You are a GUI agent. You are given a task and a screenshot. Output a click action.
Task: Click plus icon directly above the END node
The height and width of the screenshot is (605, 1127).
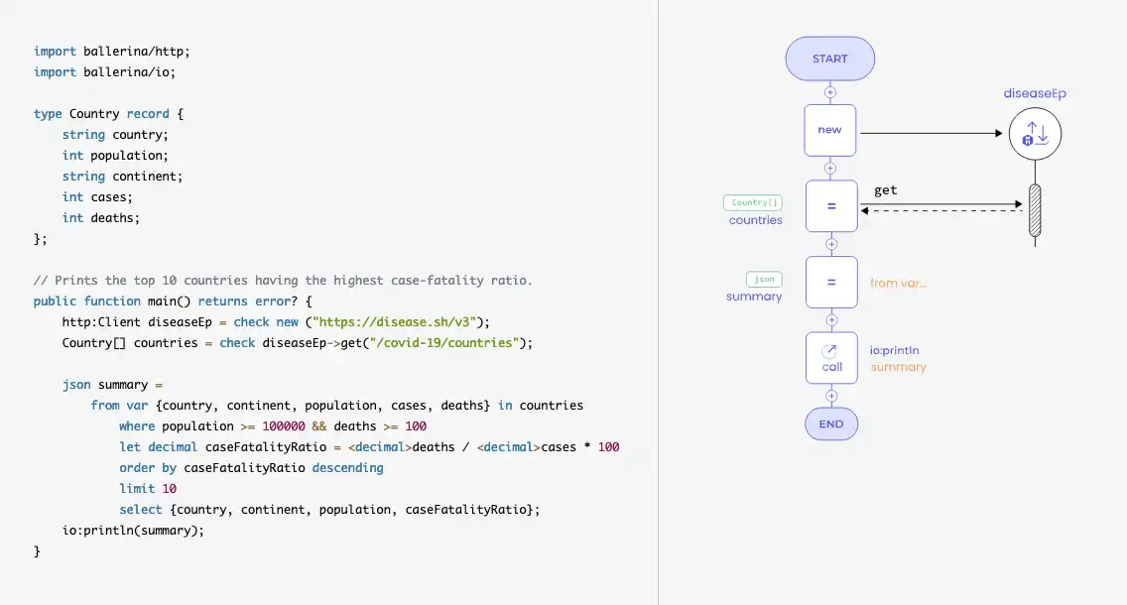pyautogui.click(x=830, y=396)
